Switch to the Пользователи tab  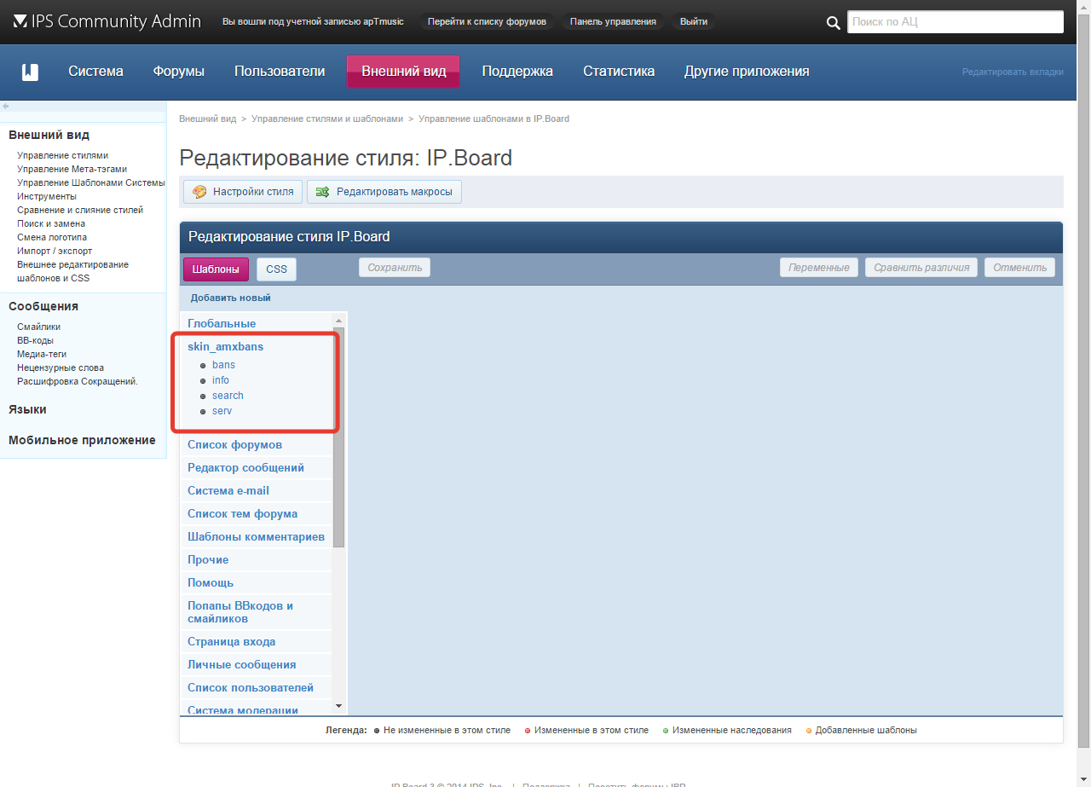[280, 72]
